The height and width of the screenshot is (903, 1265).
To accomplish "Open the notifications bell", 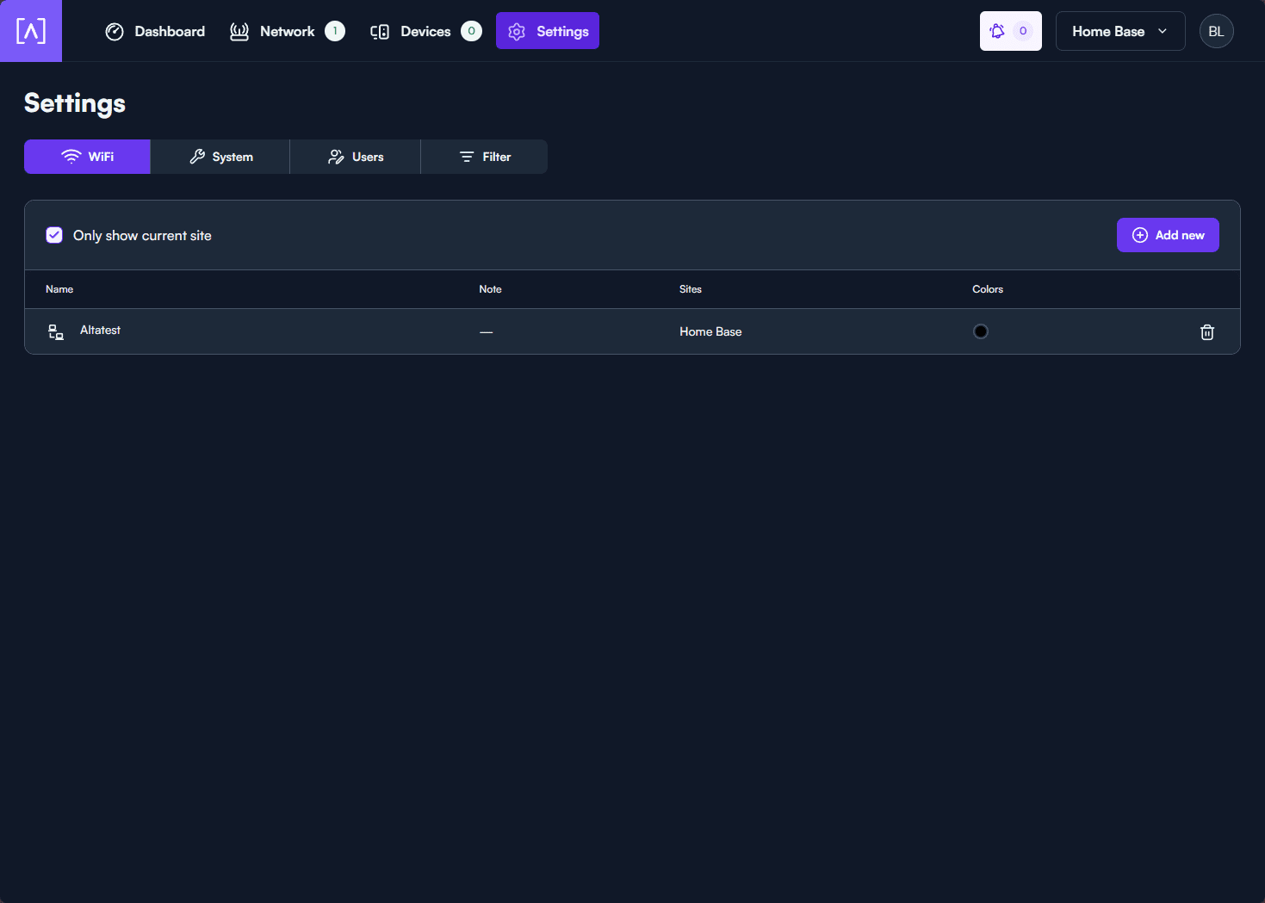I will coord(1010,31).
